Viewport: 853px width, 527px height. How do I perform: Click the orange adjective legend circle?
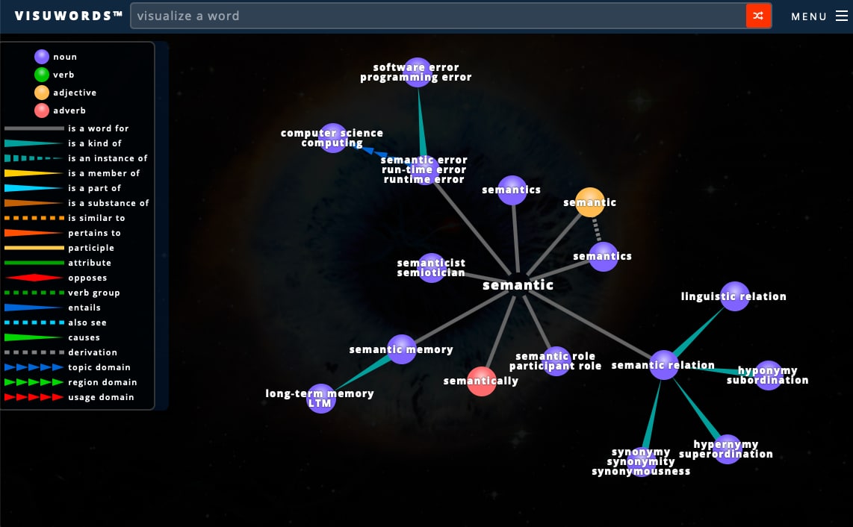pyautogui.click(x=42, y=93)
